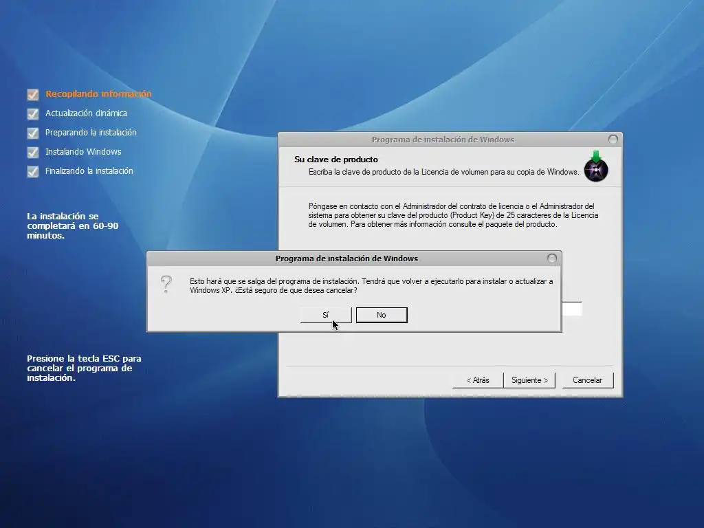Viewport: 704px width, 528px height.
Task: Click the Preparando la instalación checkbox
Action: [33, 133]
